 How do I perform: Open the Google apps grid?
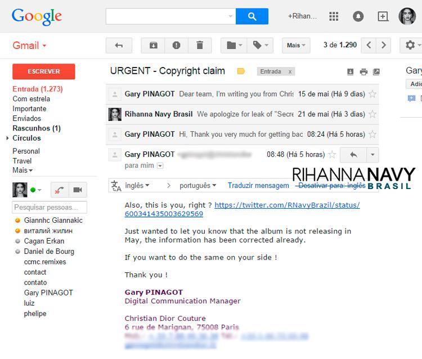click(334, 16)
